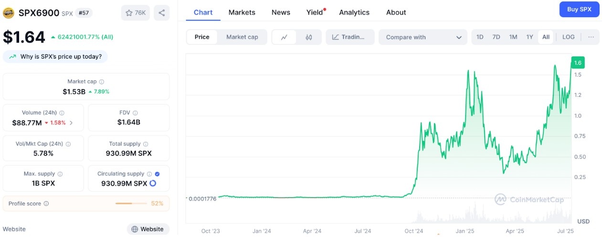The image size is (602, 242).
Task: Open the Markets tab
Action: point(242,12)
